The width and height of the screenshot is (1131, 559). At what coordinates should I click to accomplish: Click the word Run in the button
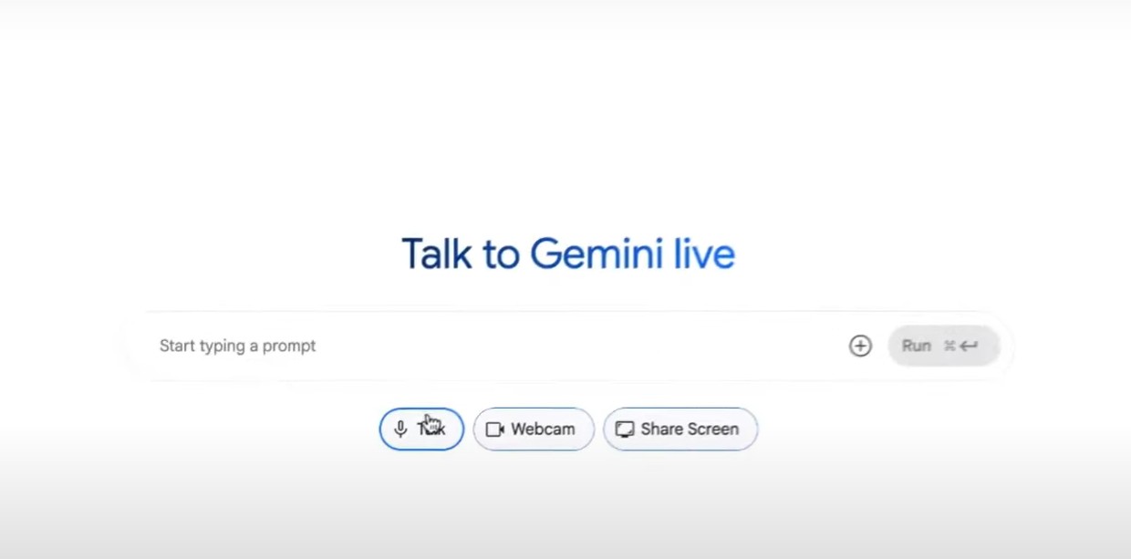click(x=917, y=346)
